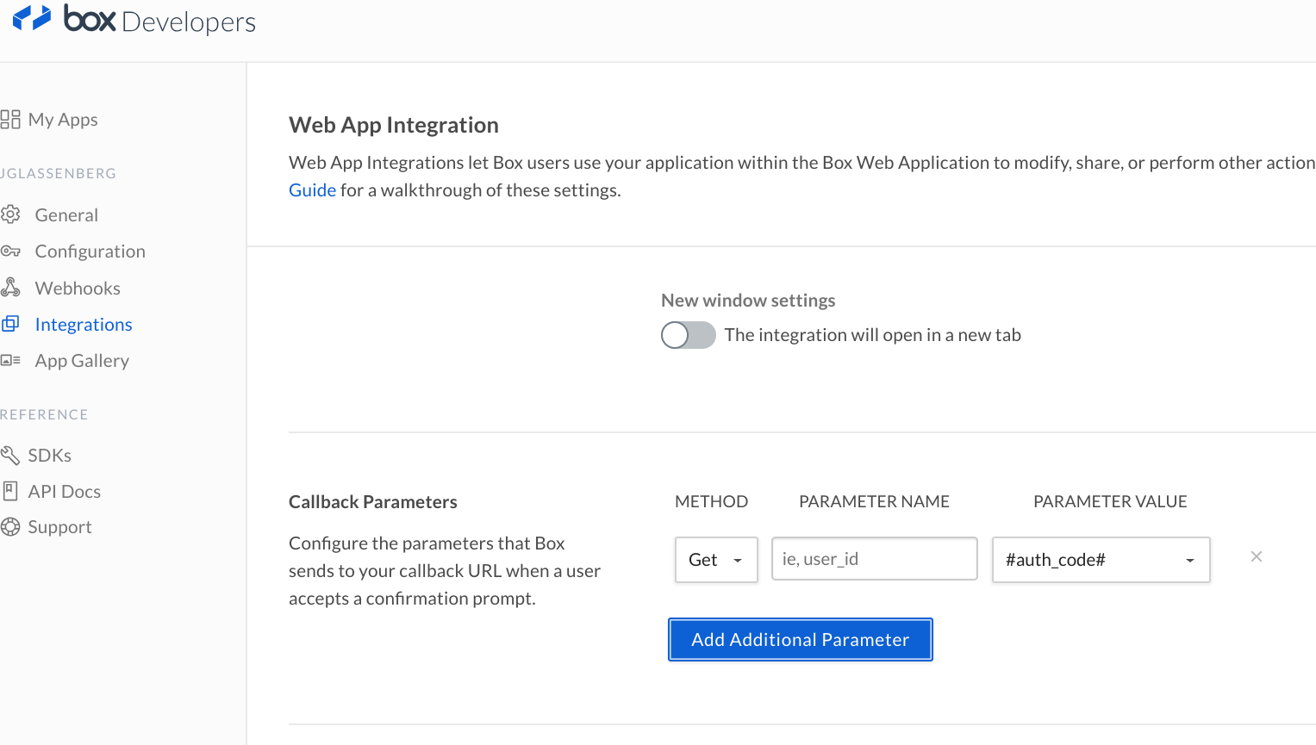The height and width of the screenshot is (745, 1316).
Task: Click the Add Additional Parameter button
Action: point(800,639)
